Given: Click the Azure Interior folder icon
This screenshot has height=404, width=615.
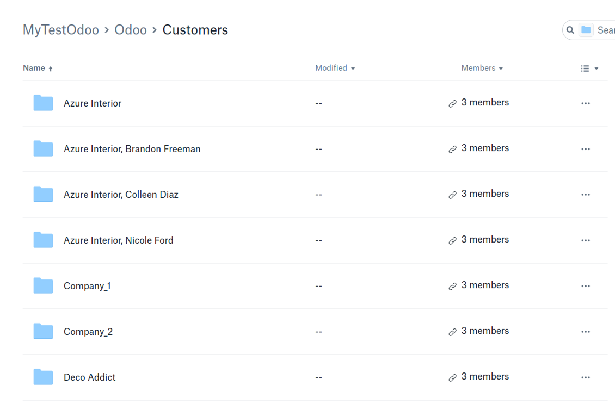Looking at the screenshot, I should click(43, 103).
